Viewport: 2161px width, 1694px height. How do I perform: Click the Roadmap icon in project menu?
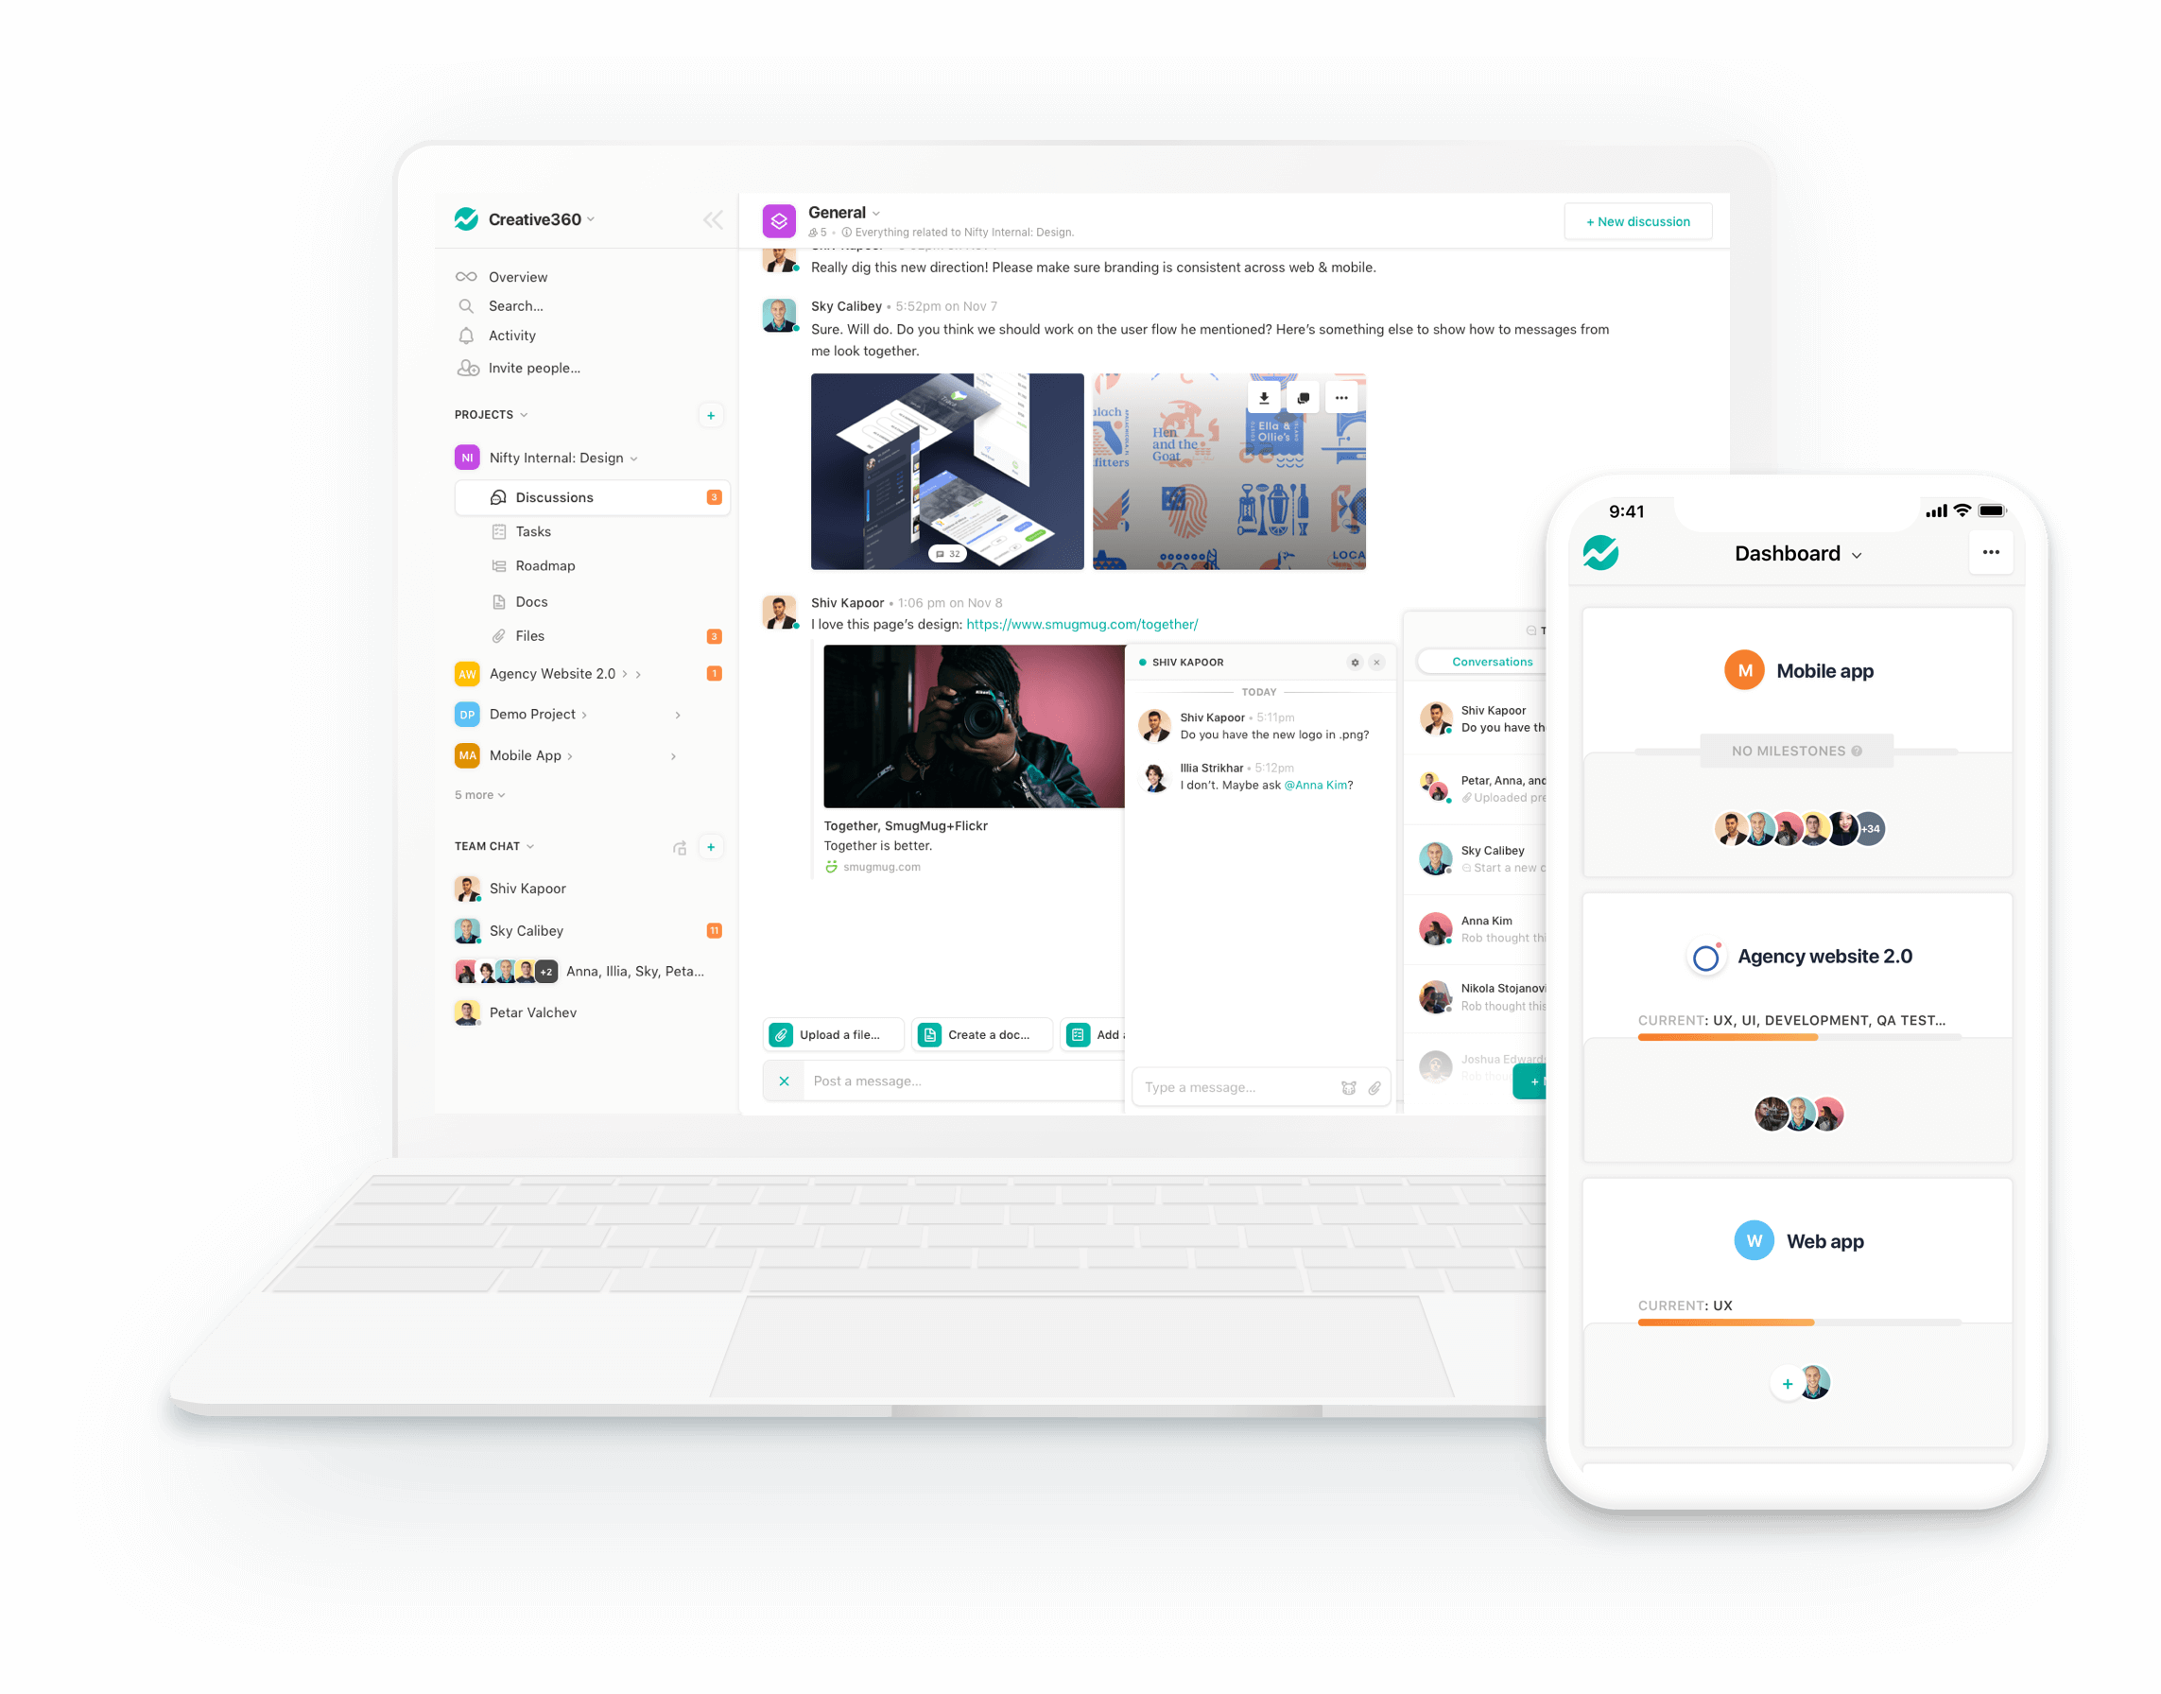pyautogui.click(x=498, y=564)
